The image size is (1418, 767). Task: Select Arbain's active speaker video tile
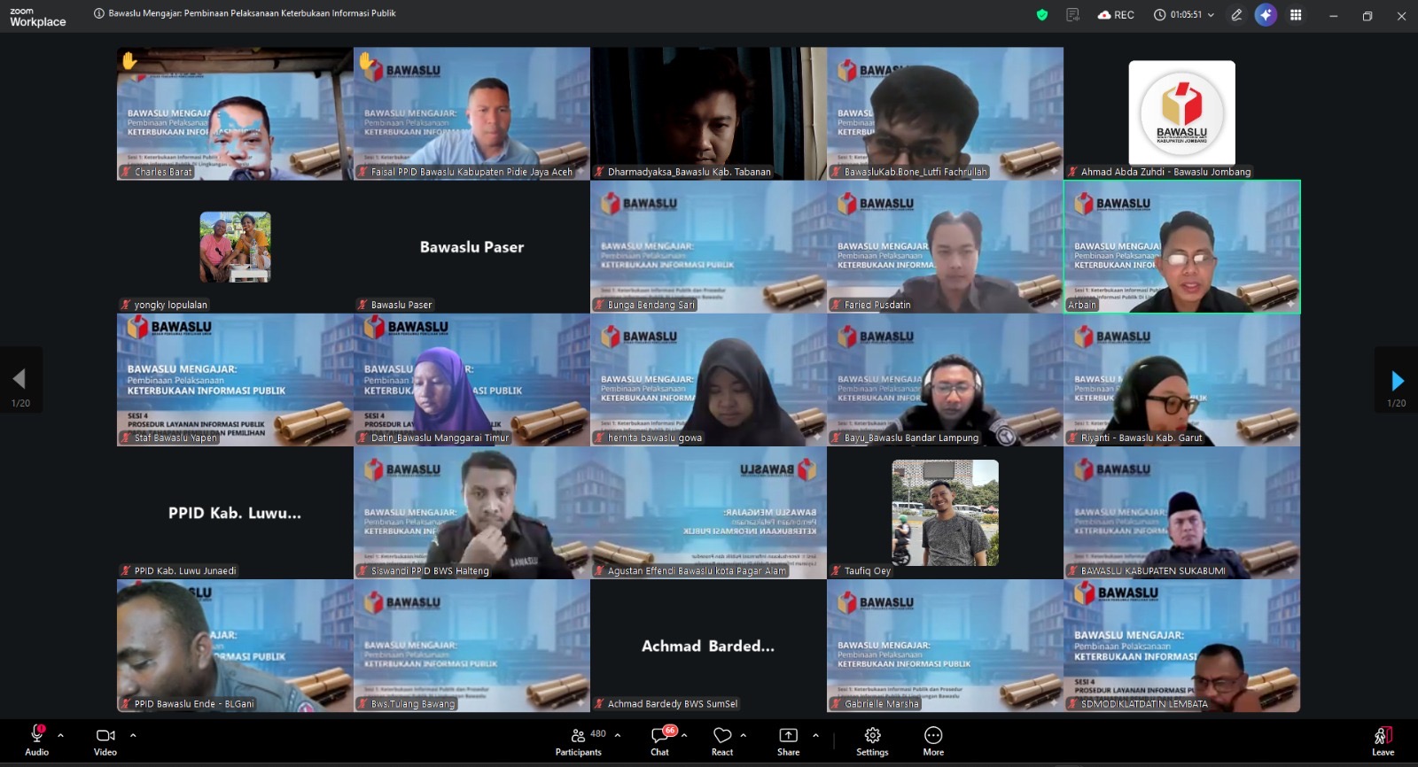click(x=1182, y=247)
